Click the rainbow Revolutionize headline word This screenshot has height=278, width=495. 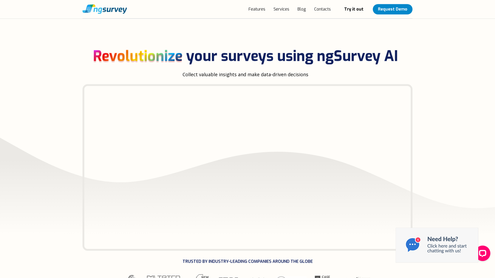tap(138, 56)
